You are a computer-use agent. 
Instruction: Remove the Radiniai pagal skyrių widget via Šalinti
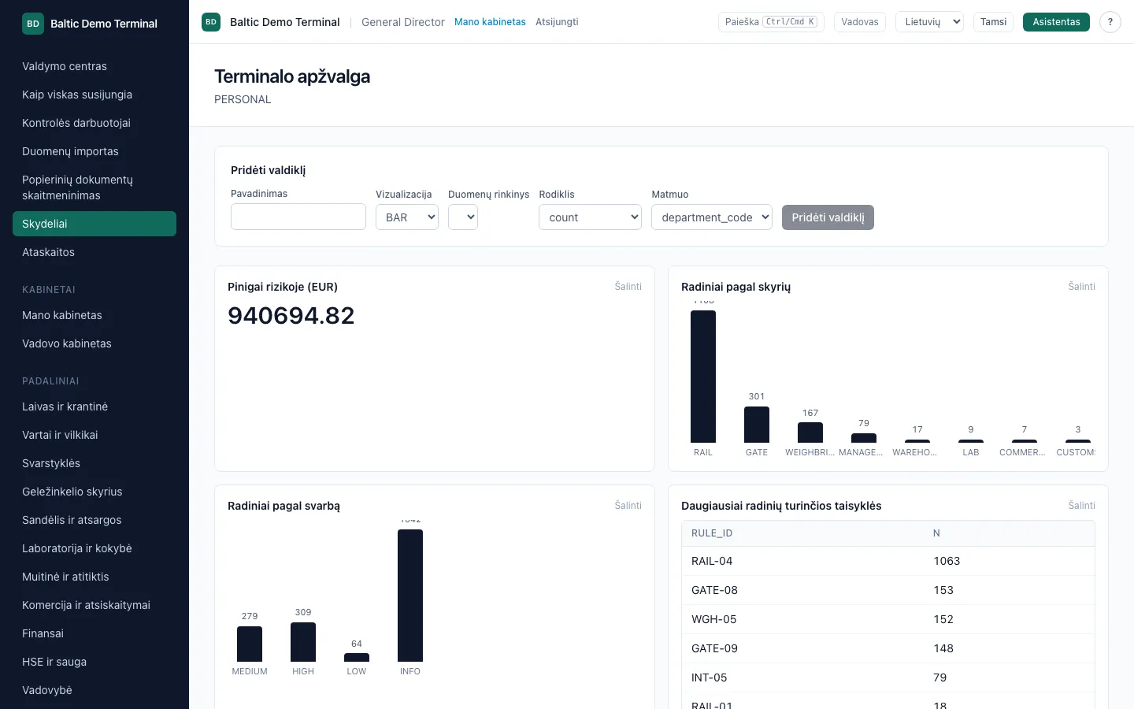click(1082, 287)
